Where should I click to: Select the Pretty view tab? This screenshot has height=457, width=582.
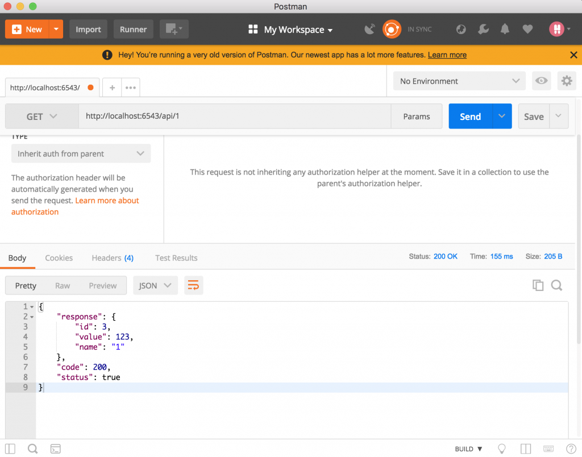point(26,285)
